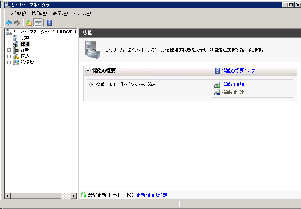The image size is (301, 209).
Task: Click the 役割 tree icon
Action: pyautogui.click(x=16, y=38)
